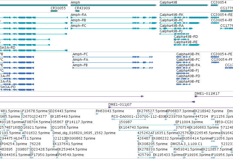Click the CG30054-RF transcript
Screen dimensions: 233x159
click(215, 23)
